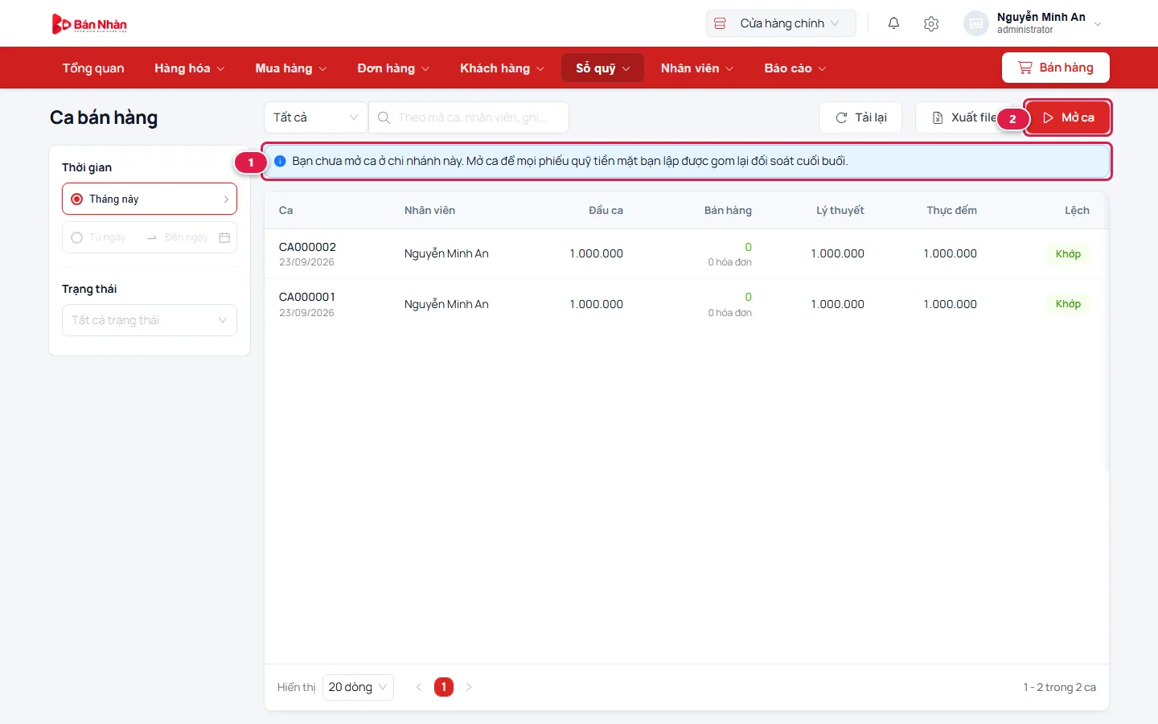Click the info icon in the blue notice
Screen dimensions: 1158x724
pos(280,161)
